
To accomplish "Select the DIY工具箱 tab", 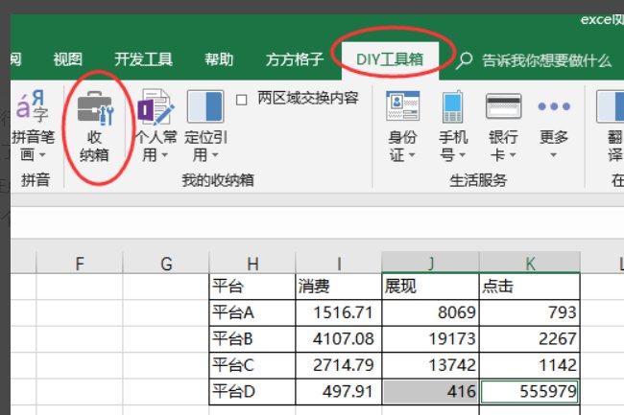I will click(x=390, y=60).
